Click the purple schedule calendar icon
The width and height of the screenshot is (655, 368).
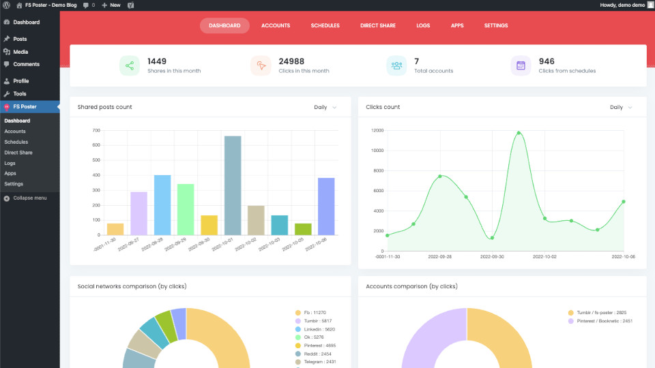point(521,65)
